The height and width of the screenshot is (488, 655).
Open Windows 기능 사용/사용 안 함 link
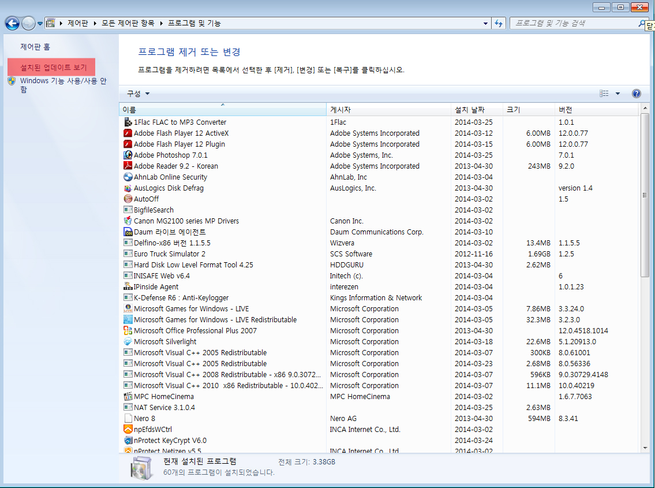tap(63, 85)
